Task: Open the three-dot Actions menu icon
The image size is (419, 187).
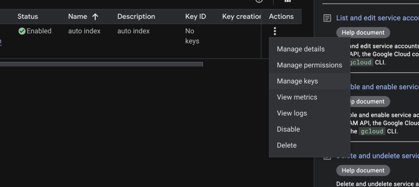Action: (x=275, y=31)
